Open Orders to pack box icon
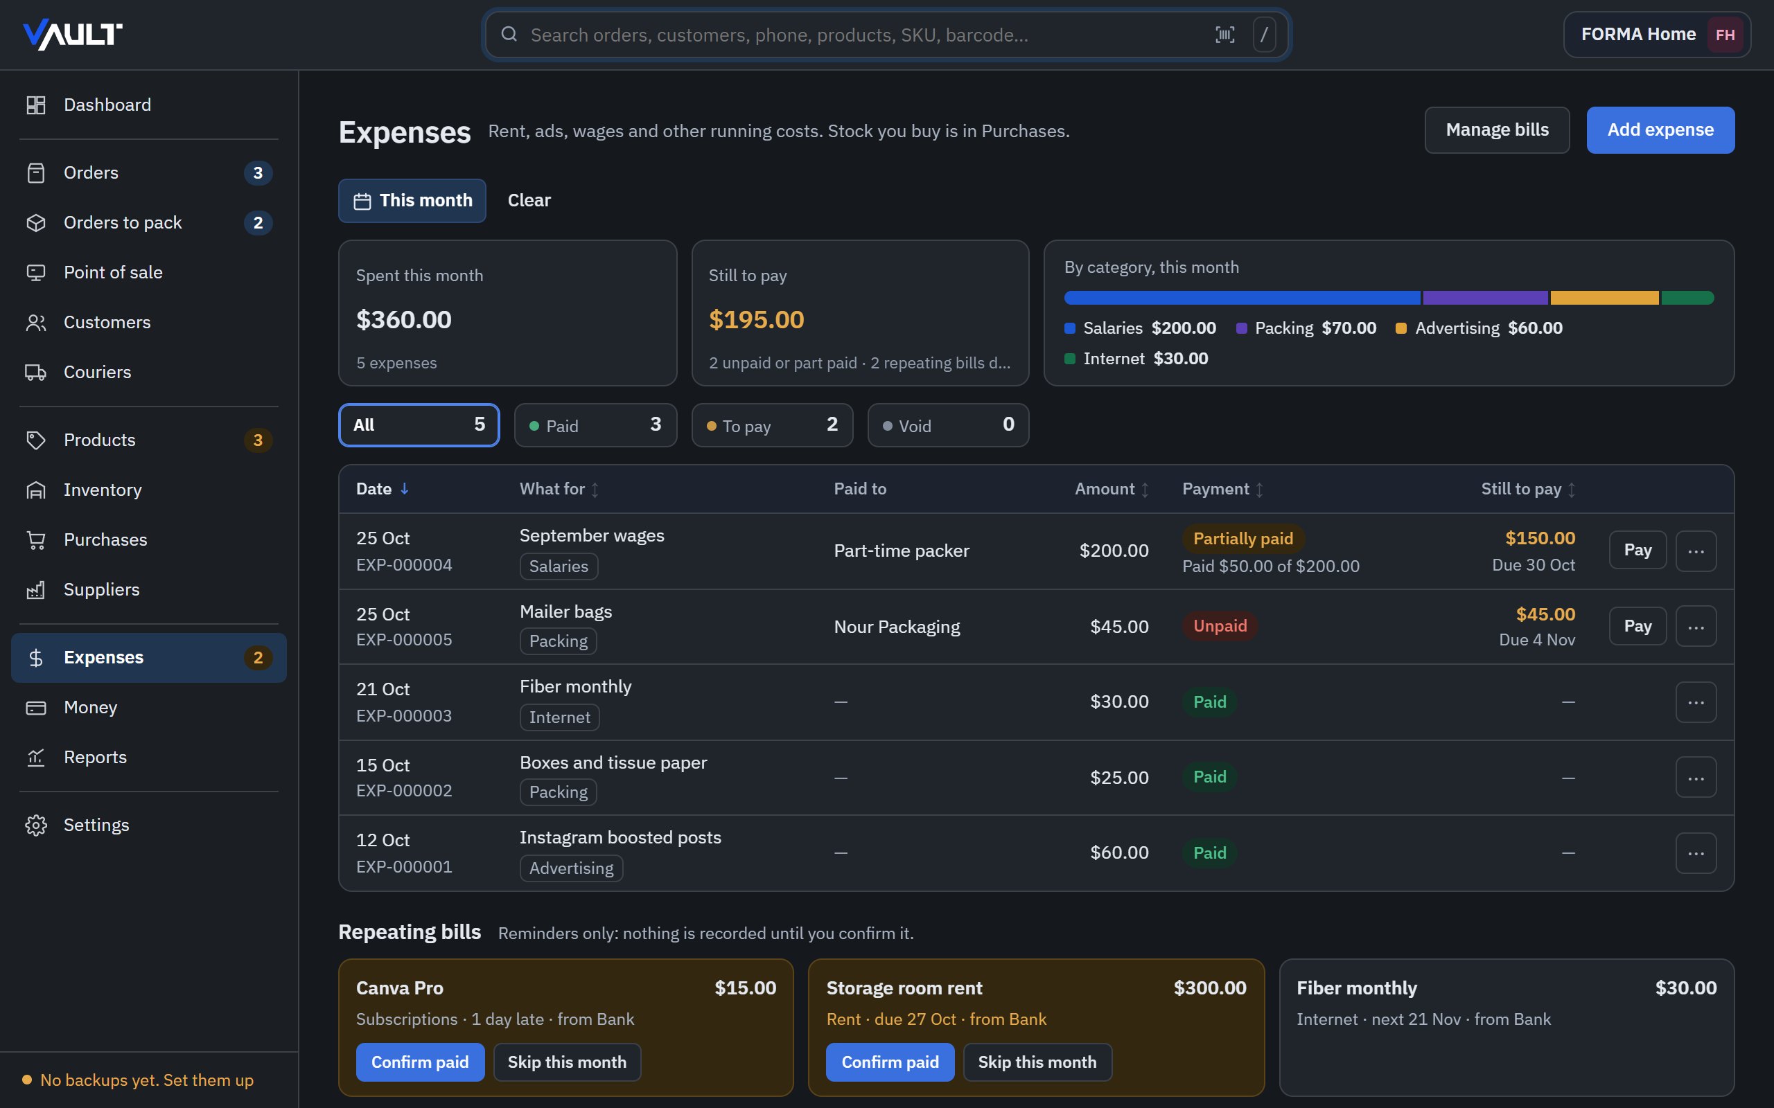 [x=36, y=223]
